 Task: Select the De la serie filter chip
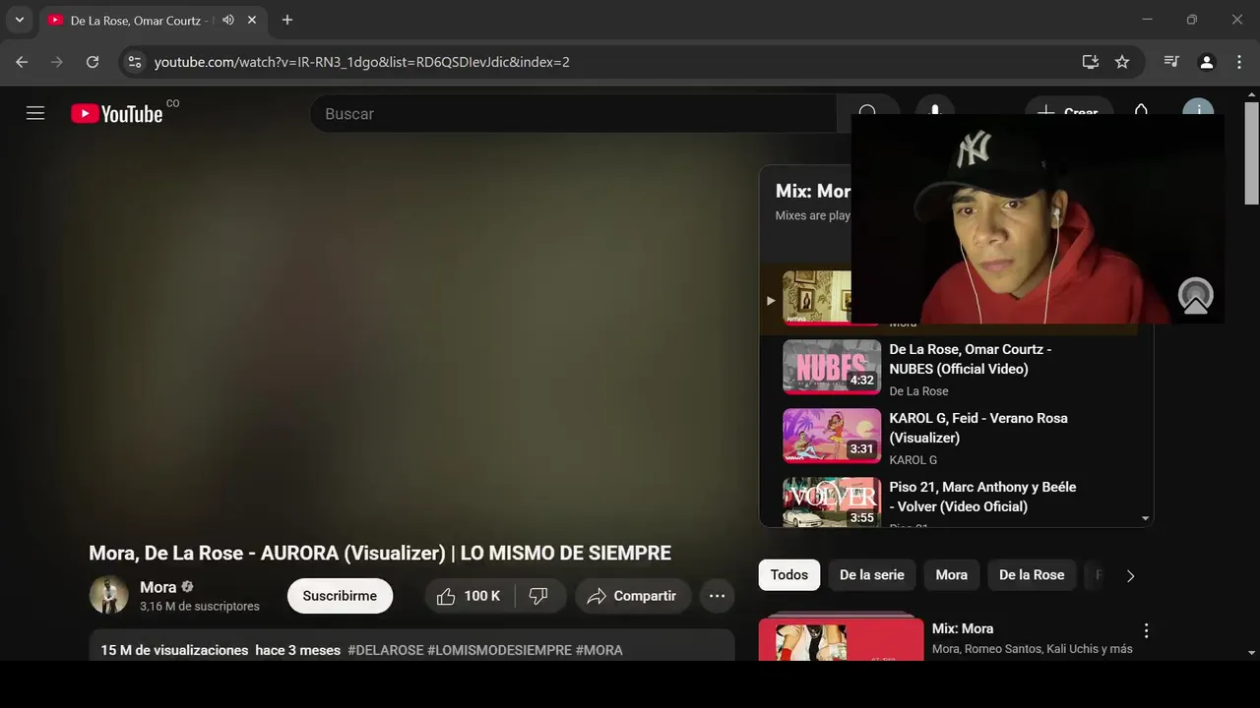tap(872, 575)
